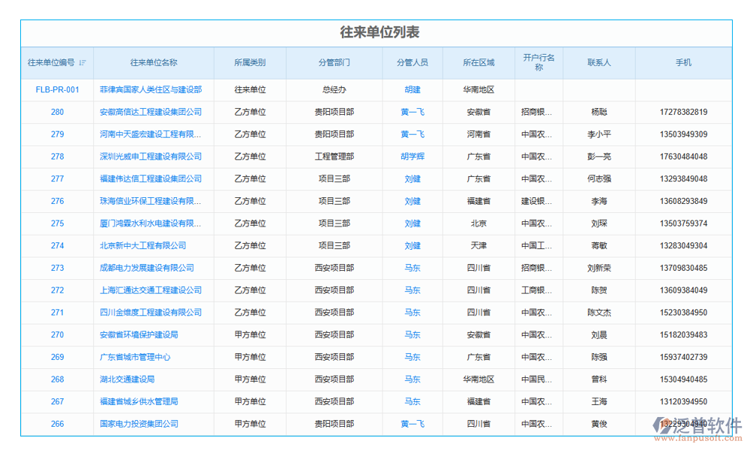
Task: Click the 往来单位列表 title bar
Action: pyautogui.click(x=375, y=32)
